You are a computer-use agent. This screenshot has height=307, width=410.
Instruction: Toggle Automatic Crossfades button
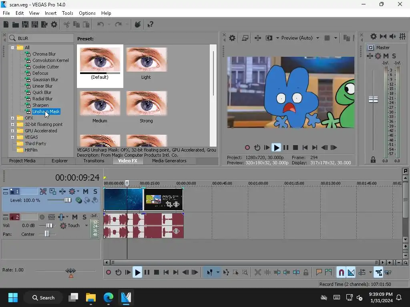tap(351, 273)
